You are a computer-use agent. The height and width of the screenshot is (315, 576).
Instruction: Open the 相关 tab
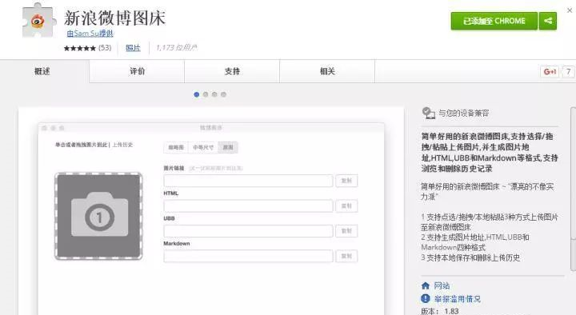click(327, 71)
